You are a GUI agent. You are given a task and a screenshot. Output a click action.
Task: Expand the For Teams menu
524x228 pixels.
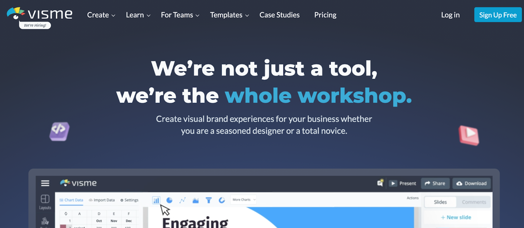(x=180, y=15)
